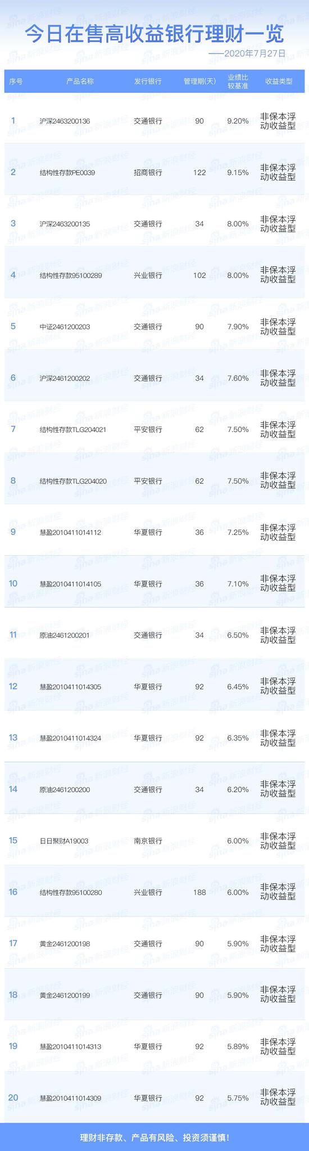Select product 黄金2461200198
The image size is (309, 1151).
click(x=65, y=943)
